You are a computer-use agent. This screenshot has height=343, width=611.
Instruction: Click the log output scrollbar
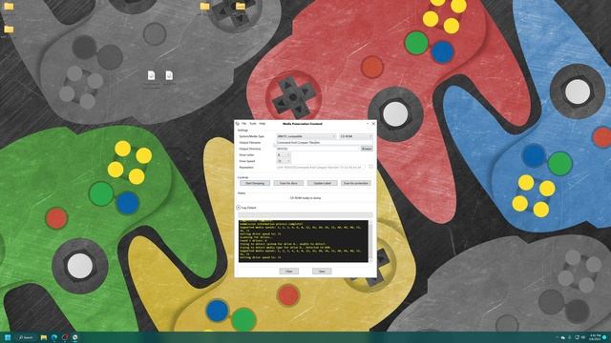tap(370, 241)
